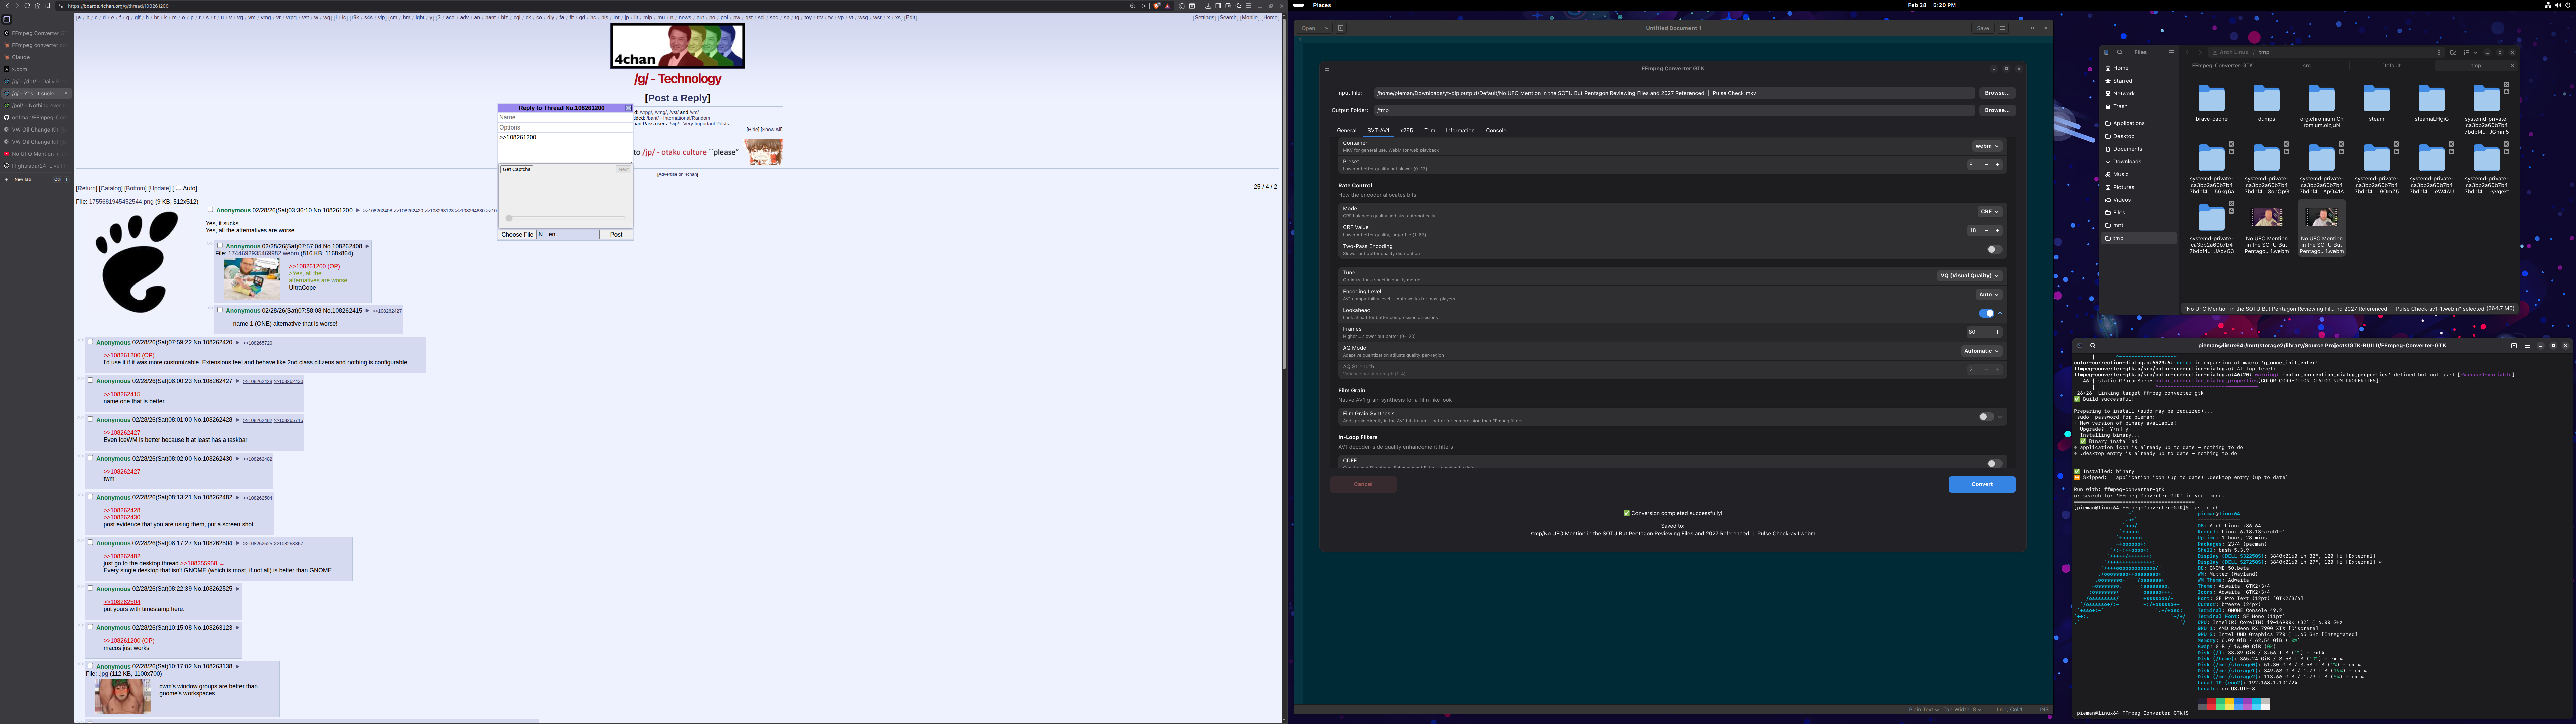2576x724 pixels.
Task: Click the Files search icon
Action: 2120,52
